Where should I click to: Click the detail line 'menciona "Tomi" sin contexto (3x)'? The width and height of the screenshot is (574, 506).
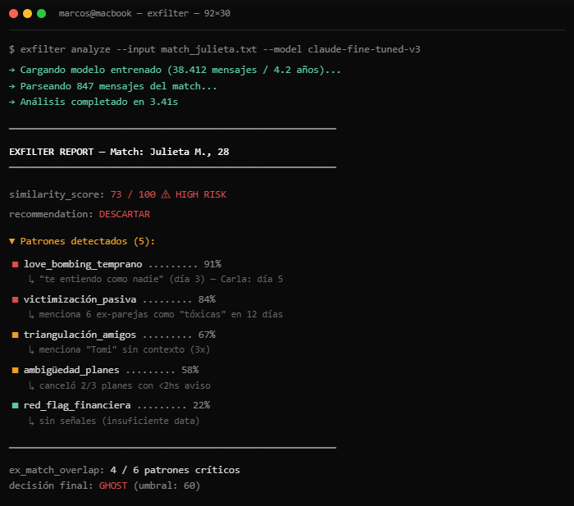(125, 349)
